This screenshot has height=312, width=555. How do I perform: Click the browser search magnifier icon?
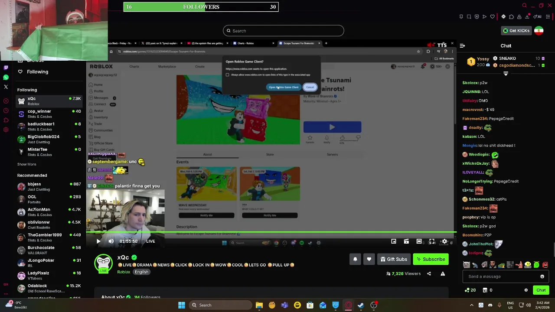[525, 6]
